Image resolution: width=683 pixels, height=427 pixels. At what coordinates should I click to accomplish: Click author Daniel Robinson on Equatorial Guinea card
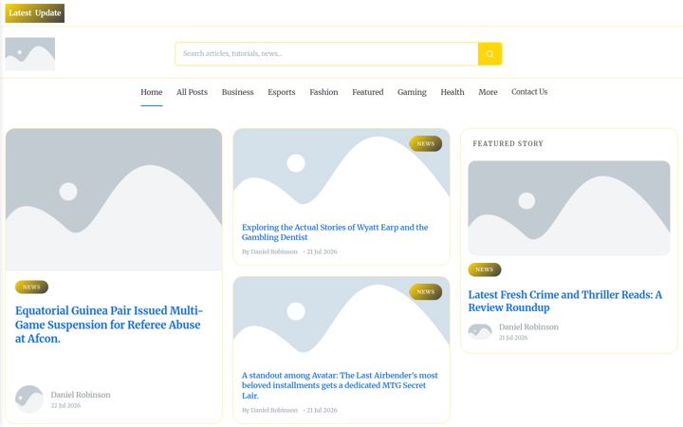tap(81, 395)
